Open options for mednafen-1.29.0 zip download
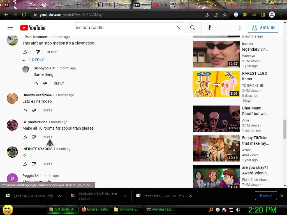 point(191,196)
